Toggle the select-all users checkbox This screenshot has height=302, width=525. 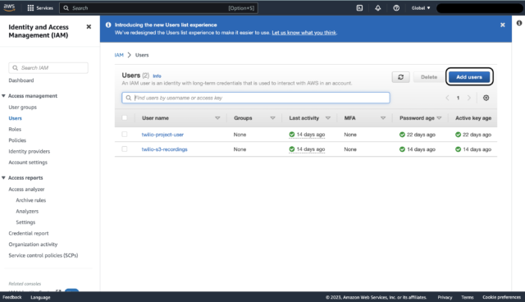tap(125, 118)
